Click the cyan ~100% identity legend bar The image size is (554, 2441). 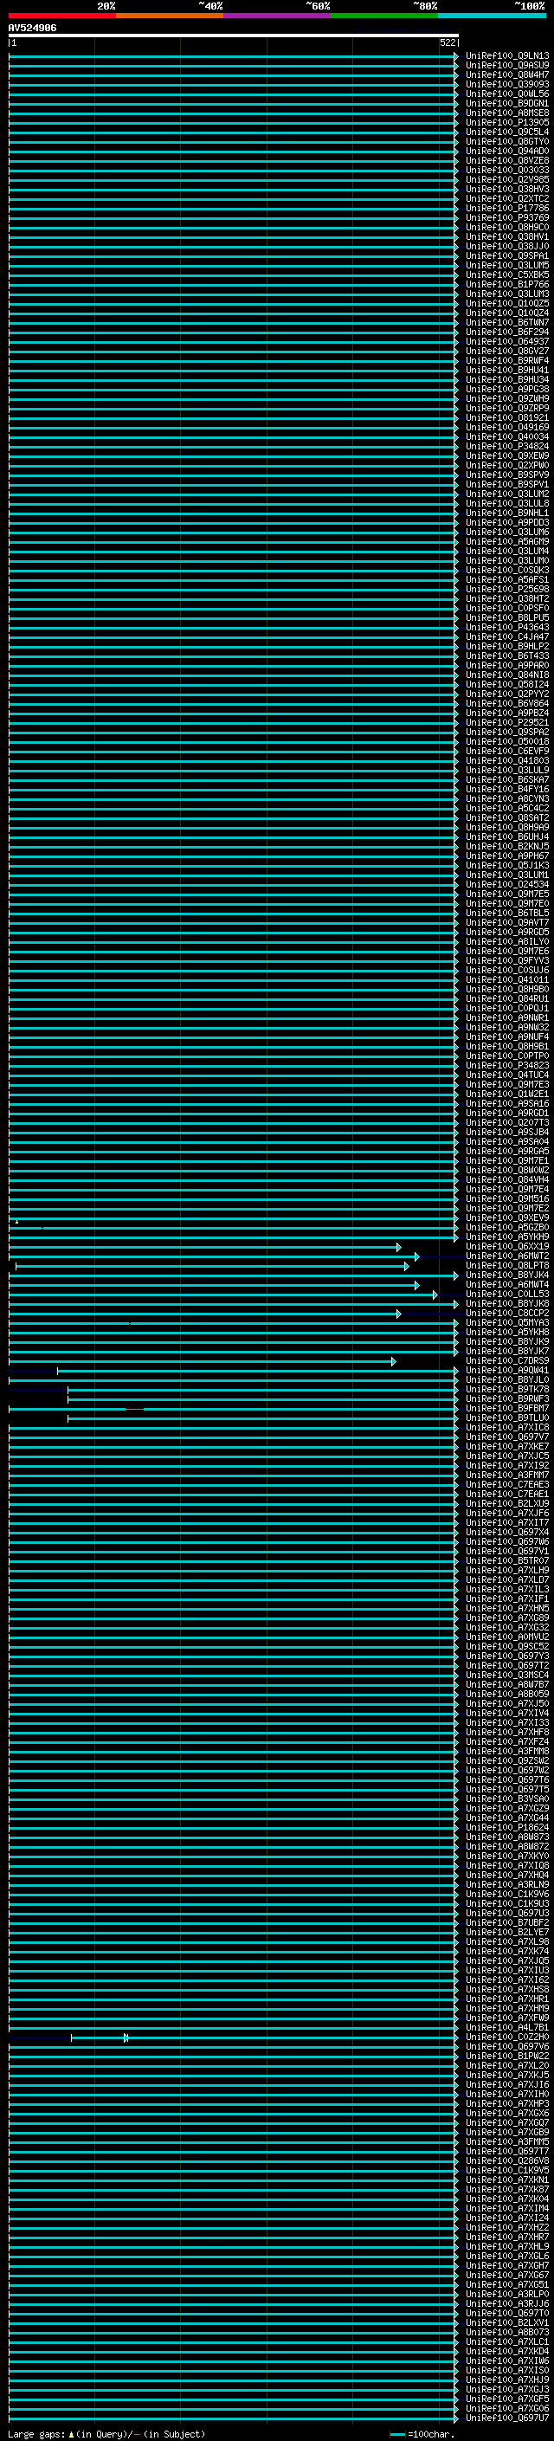[492, 16]
